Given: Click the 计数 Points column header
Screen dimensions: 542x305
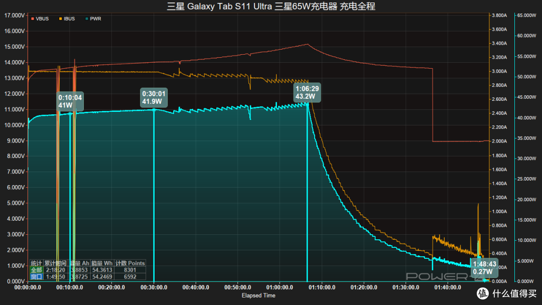Looking at the screenshot, I should coord(130,263).
